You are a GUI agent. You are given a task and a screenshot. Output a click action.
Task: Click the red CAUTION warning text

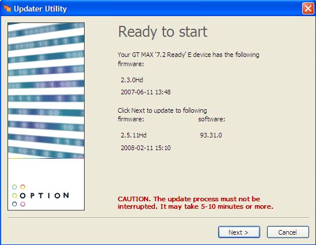click(x=195, y=202)
